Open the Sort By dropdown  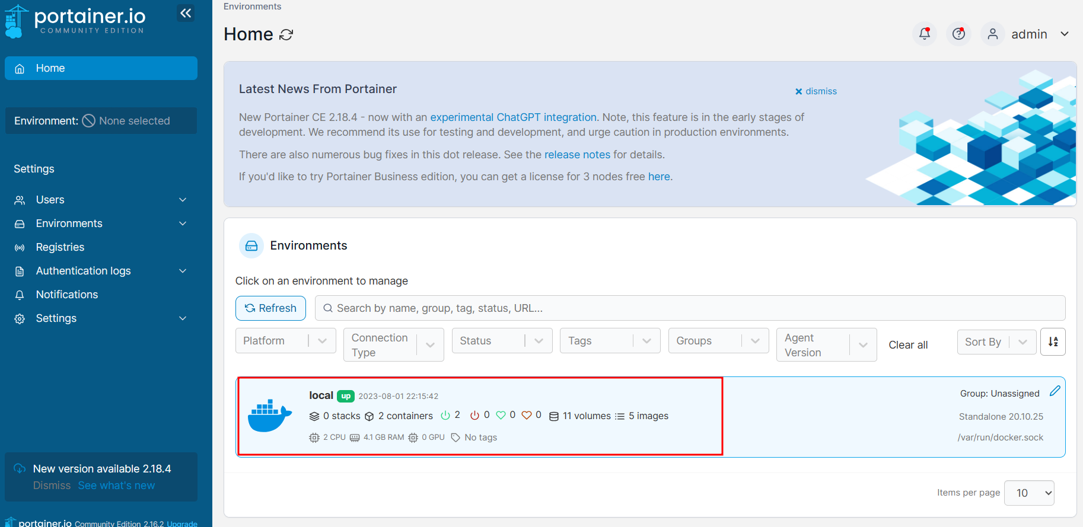[x=997, y=342]
